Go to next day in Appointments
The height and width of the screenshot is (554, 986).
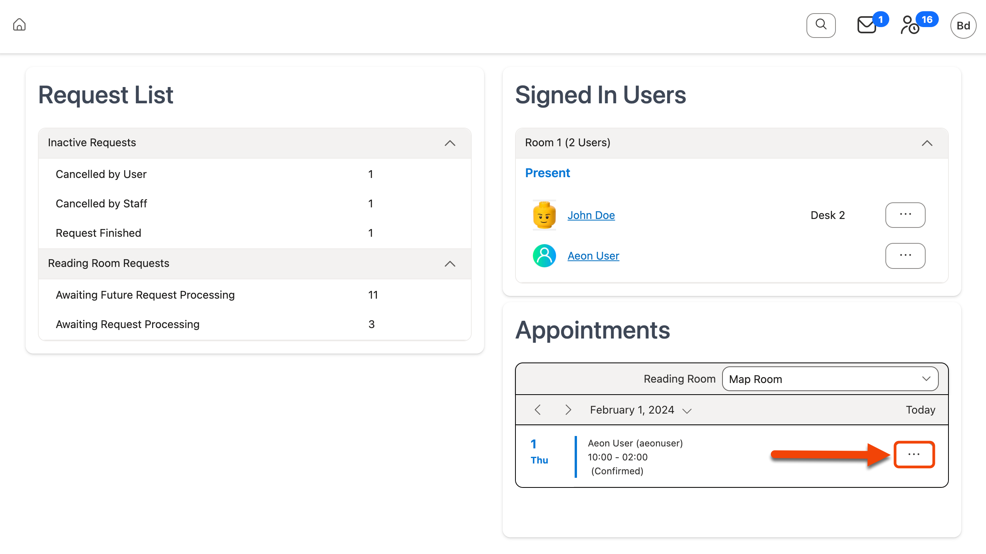click(568, 409)
